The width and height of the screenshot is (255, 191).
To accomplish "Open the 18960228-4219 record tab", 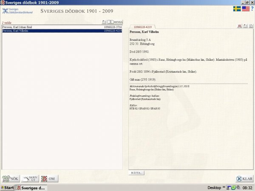I will point(140,27).
